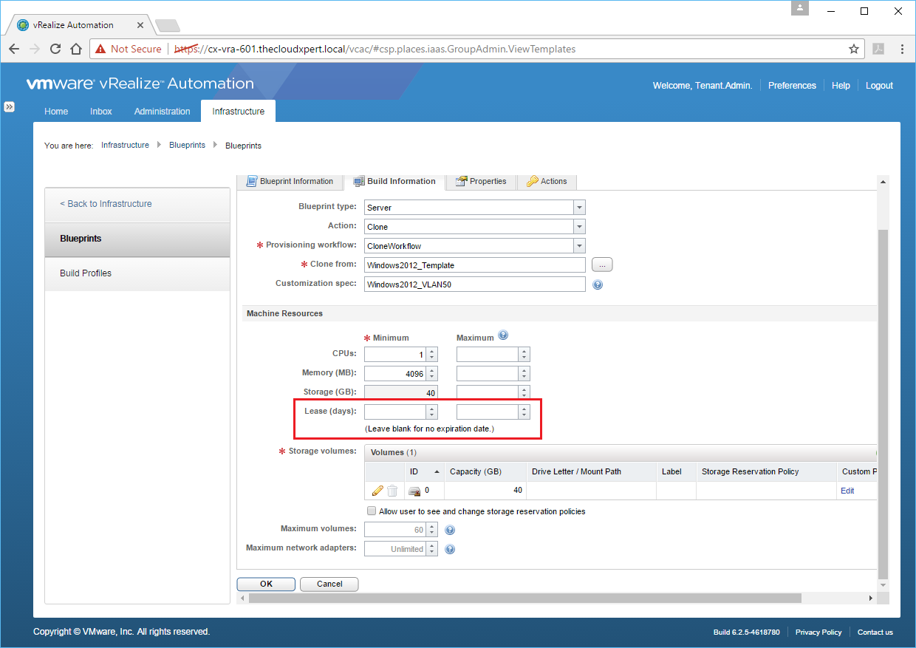Screen dimensions: 916x648
Task: Click help icon beside Customization spec field
Action: 598,284
